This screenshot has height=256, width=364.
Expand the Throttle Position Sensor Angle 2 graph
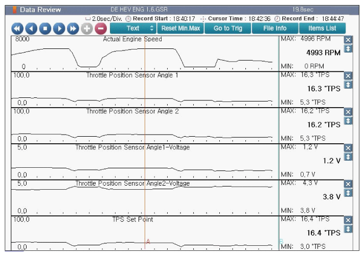(x=348, y=120)
